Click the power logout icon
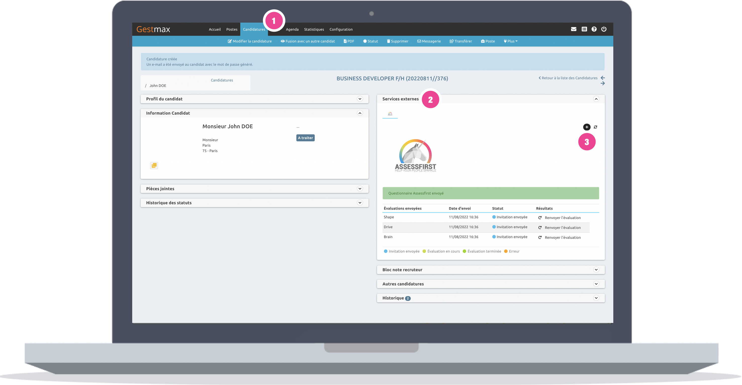 tap(604, 29)
